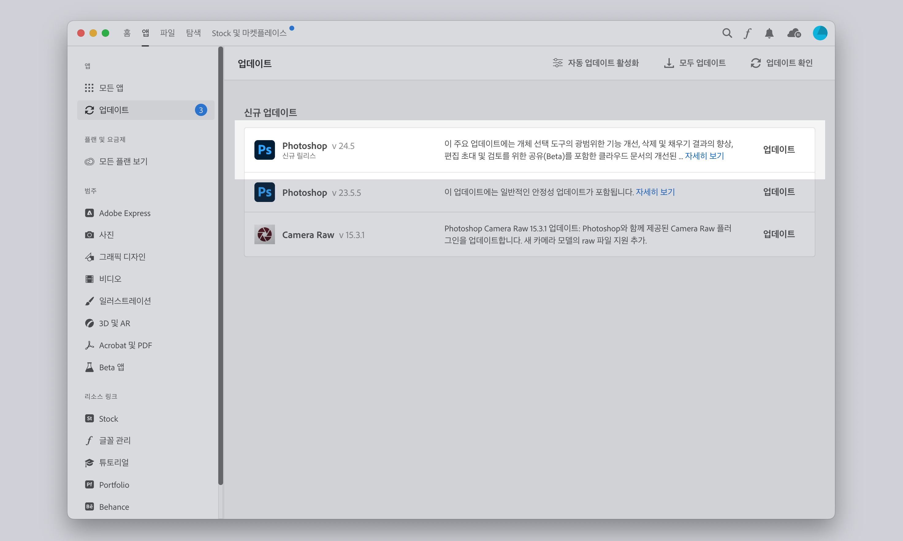
Task: Open 자세히 보기 link for Photoshop 23.5.5
Action: [655, 192]
